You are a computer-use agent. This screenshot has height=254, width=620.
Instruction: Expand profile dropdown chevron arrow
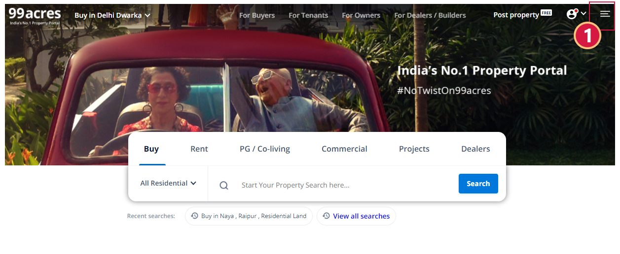coord(584,14)
